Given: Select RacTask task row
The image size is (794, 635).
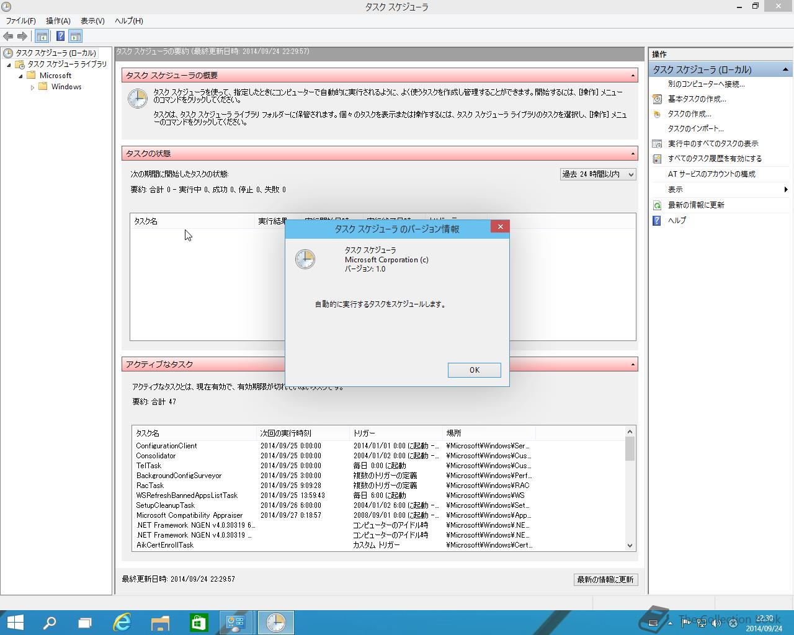Looking at the screenshot, I should [x=377, y=486].
